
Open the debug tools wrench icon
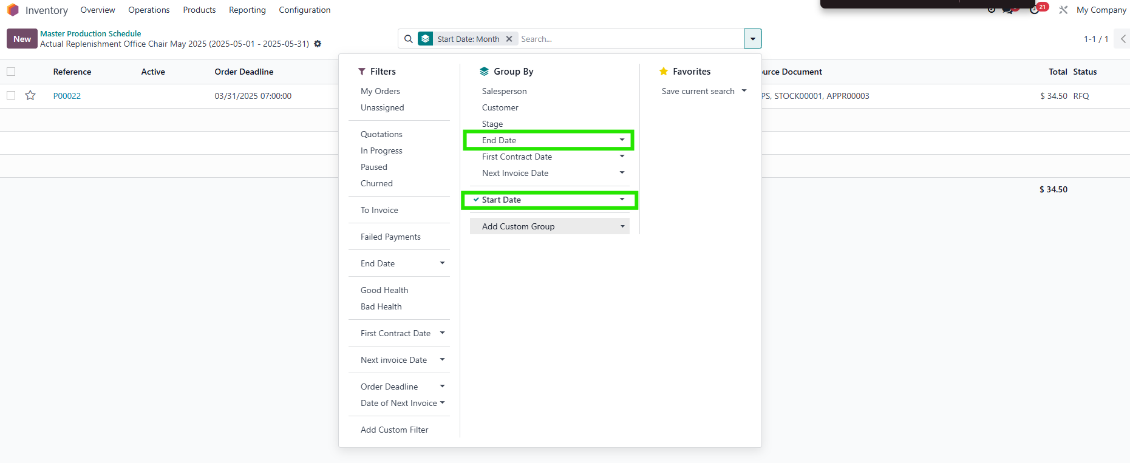[x=1063, y=10]
